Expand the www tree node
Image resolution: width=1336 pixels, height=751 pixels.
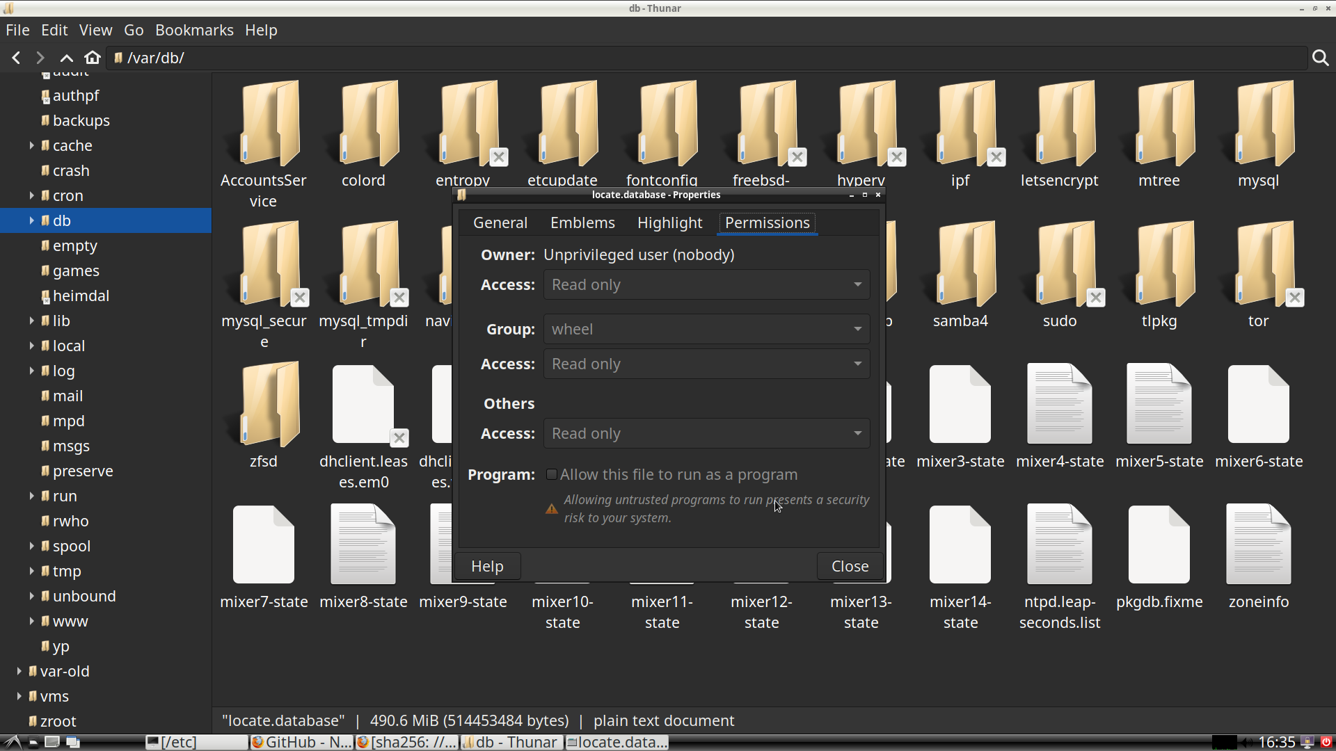(x=31, y=621)
